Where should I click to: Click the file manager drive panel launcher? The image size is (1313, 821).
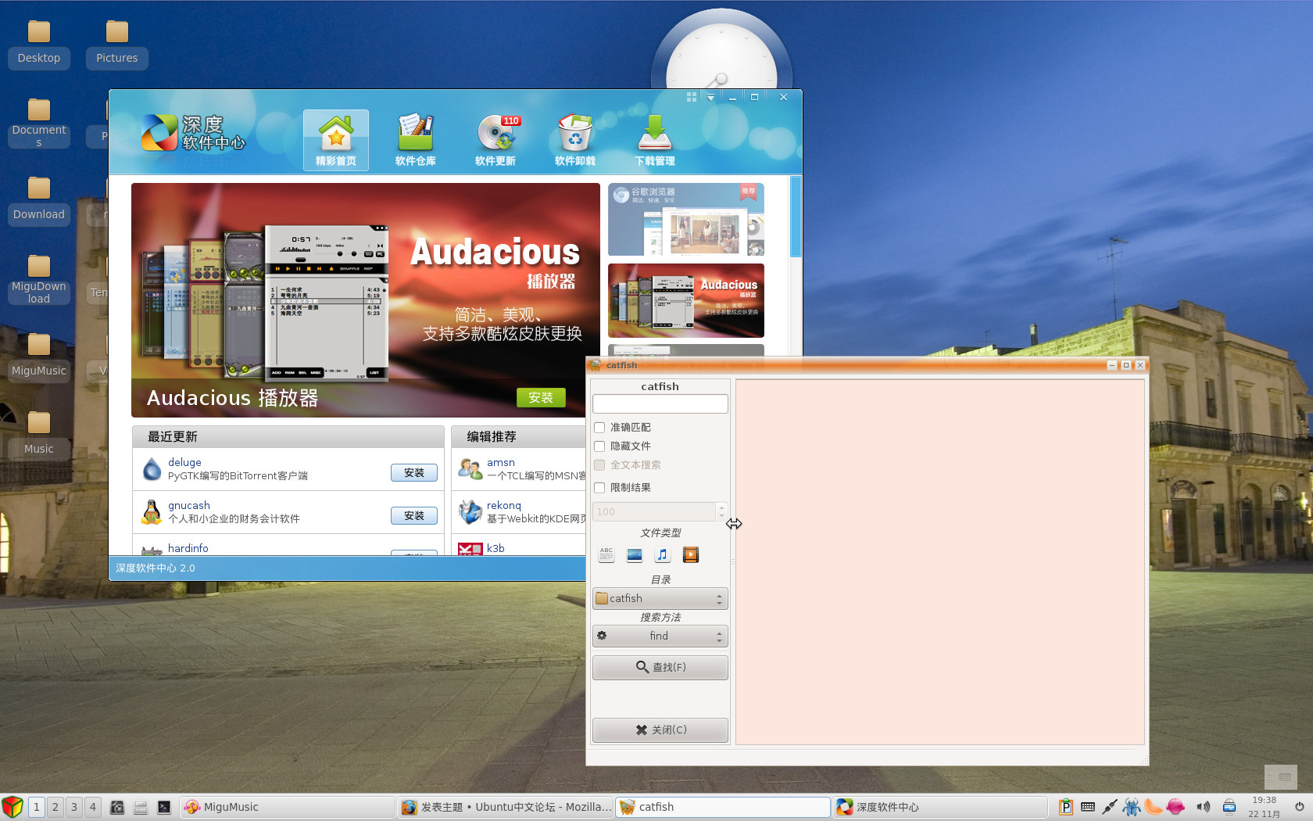(141, 807)
